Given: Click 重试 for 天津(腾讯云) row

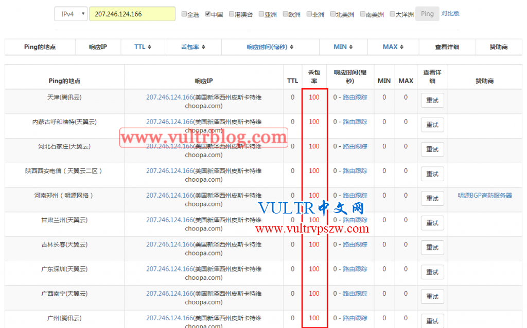Looking at the screenshot, I should click(432, 100).
